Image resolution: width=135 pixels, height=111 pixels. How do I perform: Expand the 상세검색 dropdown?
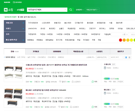click(79, 10)
